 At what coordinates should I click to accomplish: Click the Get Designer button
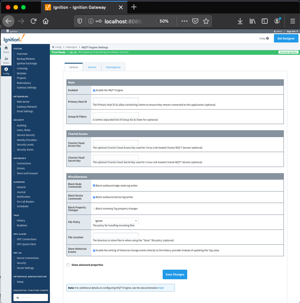coord(286,38)
